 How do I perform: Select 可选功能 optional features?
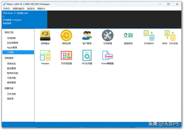(11, 78)
